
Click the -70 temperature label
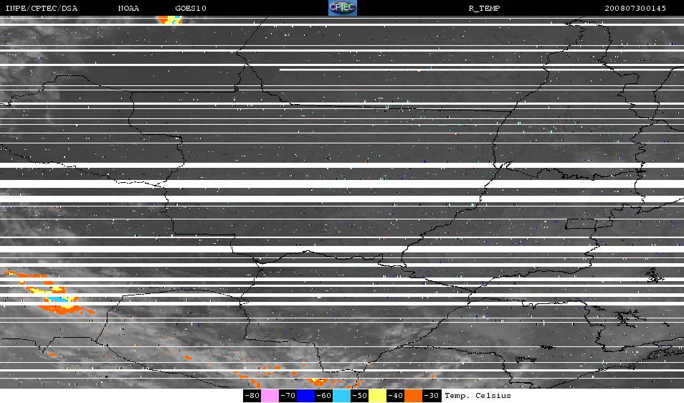(288, 396)
